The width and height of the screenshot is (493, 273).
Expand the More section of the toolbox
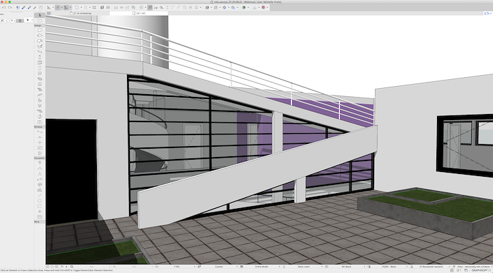click(38, 222)
